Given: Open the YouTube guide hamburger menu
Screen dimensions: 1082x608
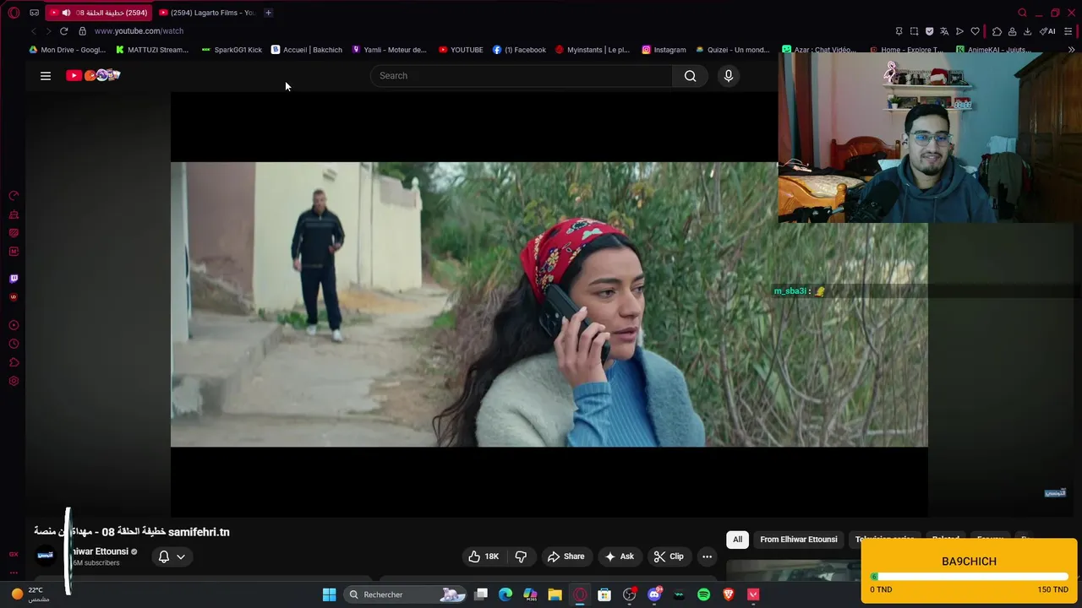Looking at the screenshot, I should coord(46,76).
